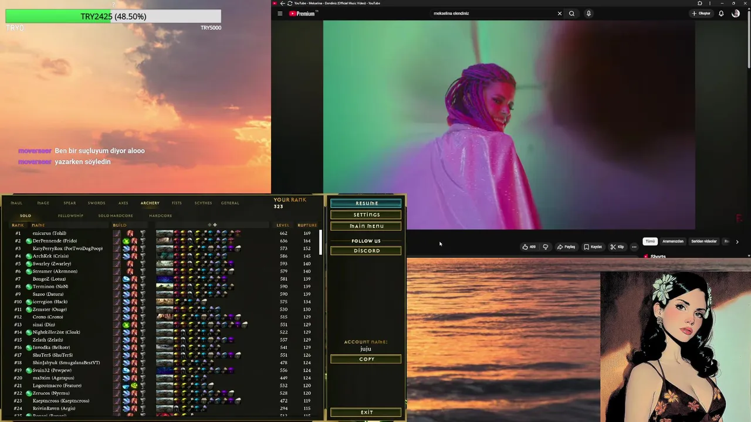This screenshot has height=422, width=751.
Task: Like the video with 409 likes
Action: coord(529,247)
